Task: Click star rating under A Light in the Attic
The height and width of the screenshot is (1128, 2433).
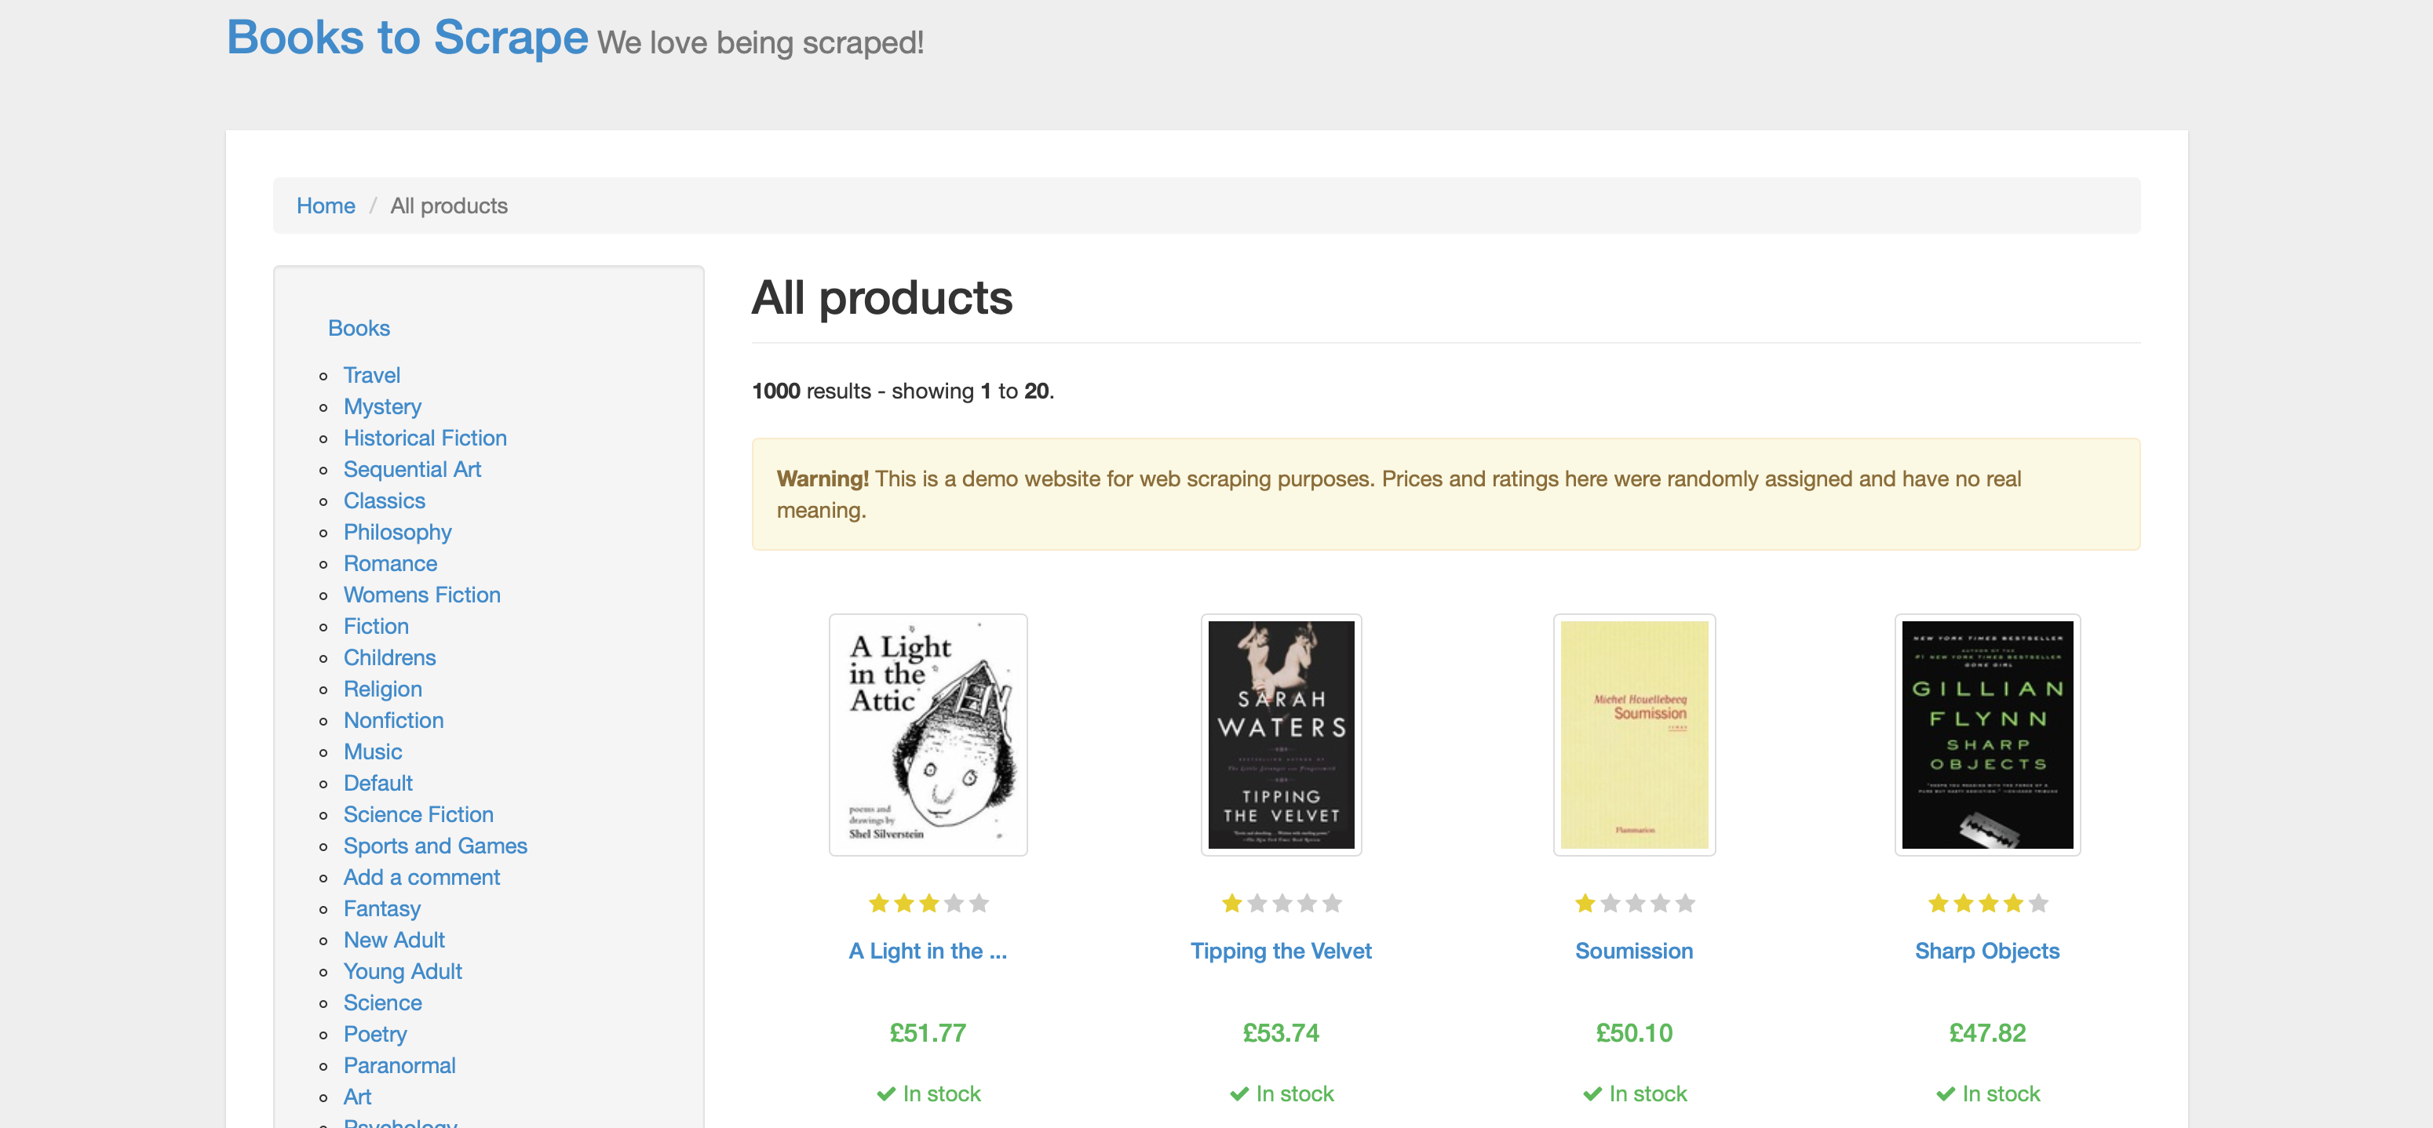Action: (928, 904)
